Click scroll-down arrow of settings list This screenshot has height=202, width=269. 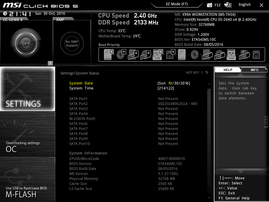coord(209,198)
